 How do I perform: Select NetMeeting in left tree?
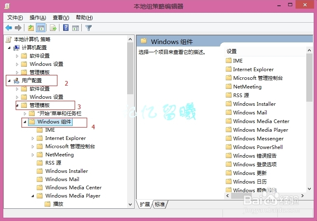tap(59, 155)
